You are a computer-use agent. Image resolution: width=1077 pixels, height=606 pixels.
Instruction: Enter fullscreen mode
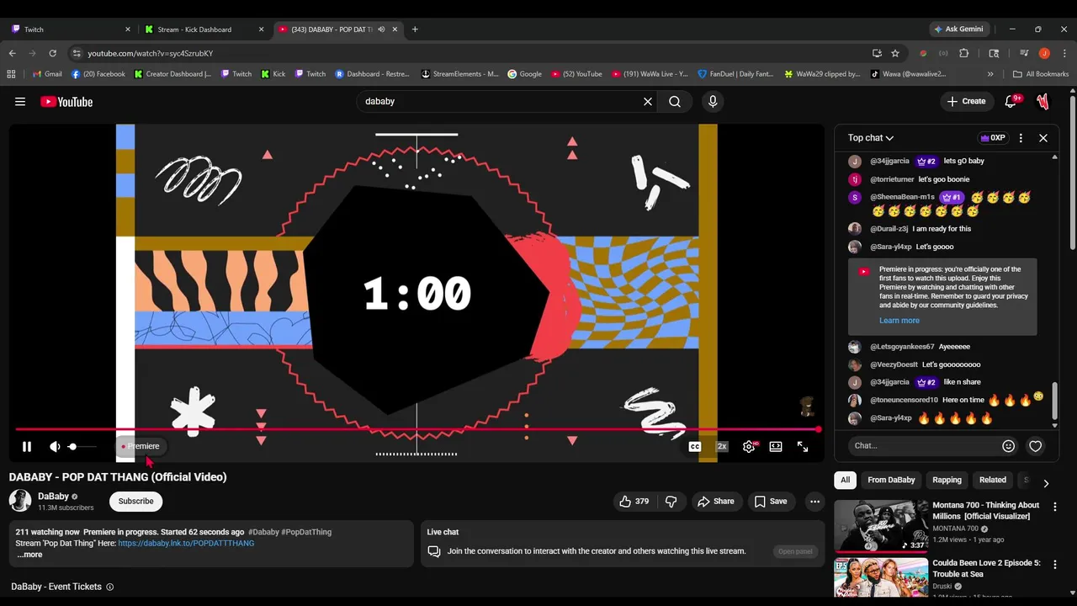pos(803,447)
